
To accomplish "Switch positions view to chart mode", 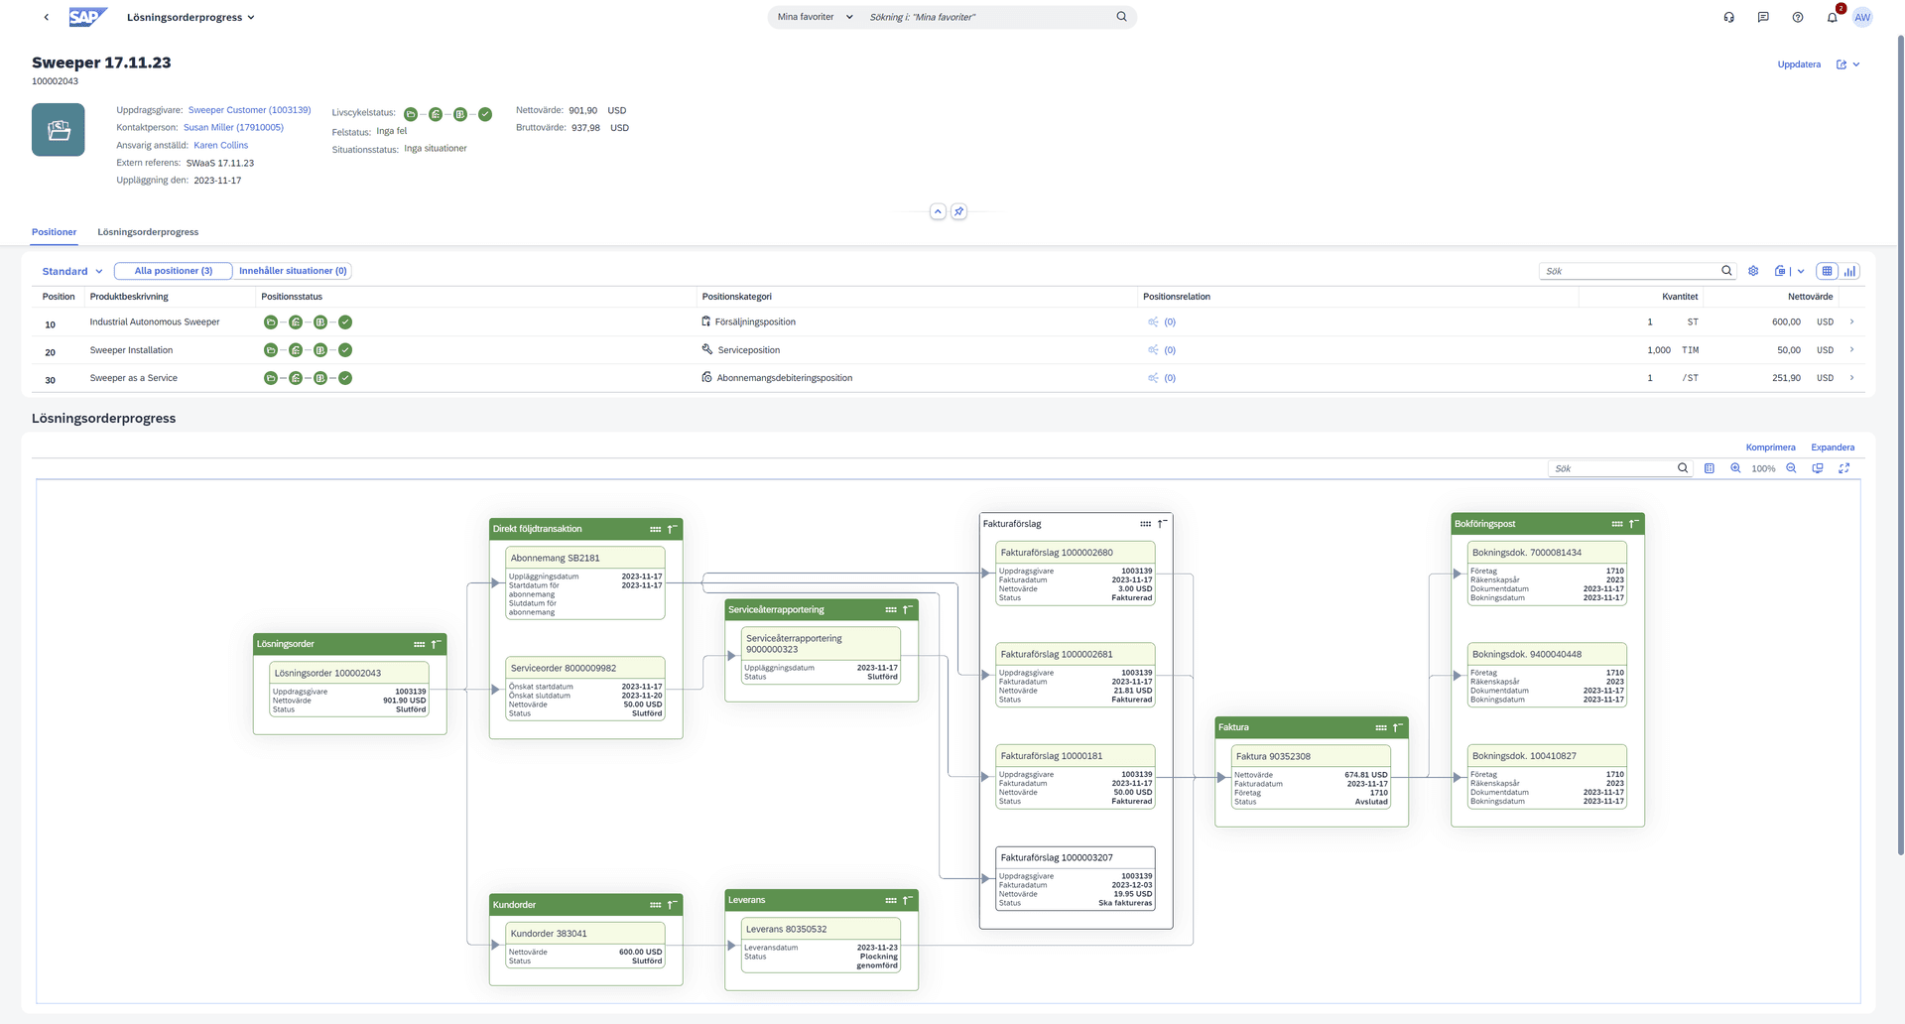I will click(x=1849, y=271).
